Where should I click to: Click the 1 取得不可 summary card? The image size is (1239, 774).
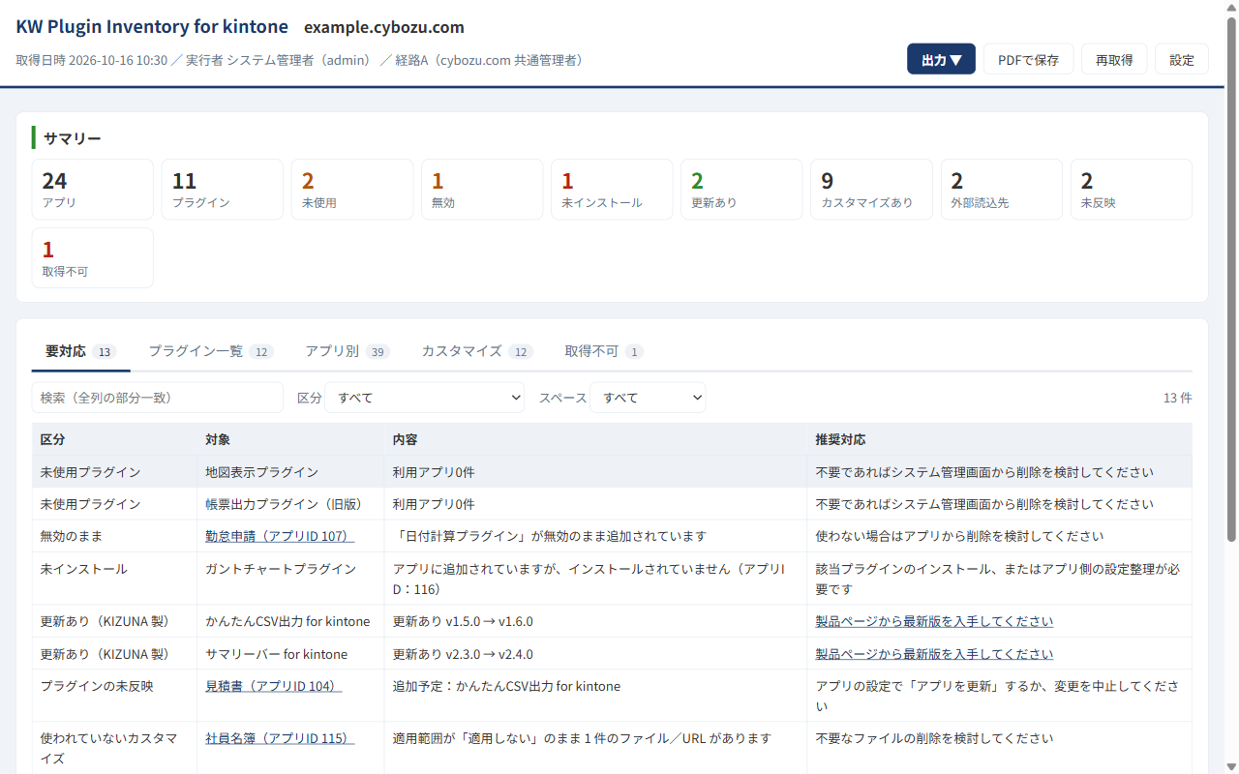(93, 258)
